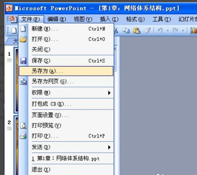Image resolution: width=197 pixels, height=175 pixels.
Task: Click the Undo arrow icon
Action: point(160,30)
